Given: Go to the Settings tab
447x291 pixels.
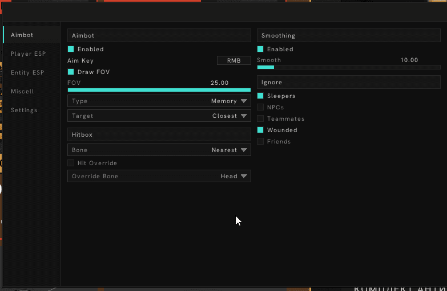Looking at the screenshot, I should point(24,110).
